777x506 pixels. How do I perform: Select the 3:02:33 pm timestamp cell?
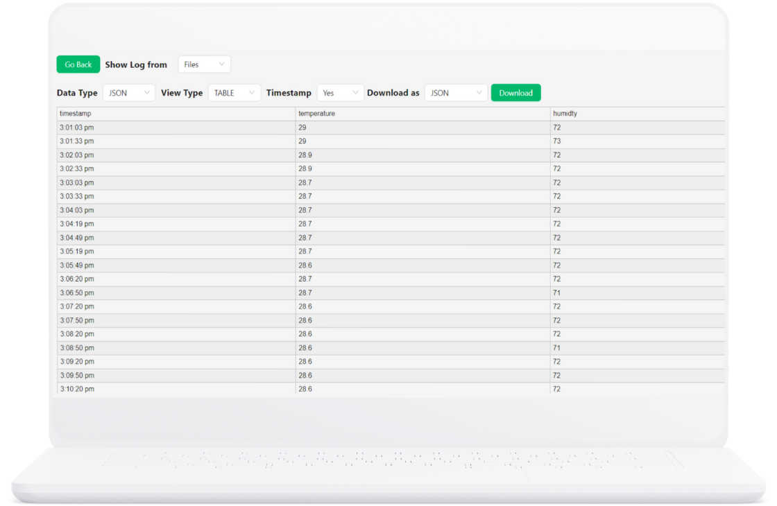point(176,169)
